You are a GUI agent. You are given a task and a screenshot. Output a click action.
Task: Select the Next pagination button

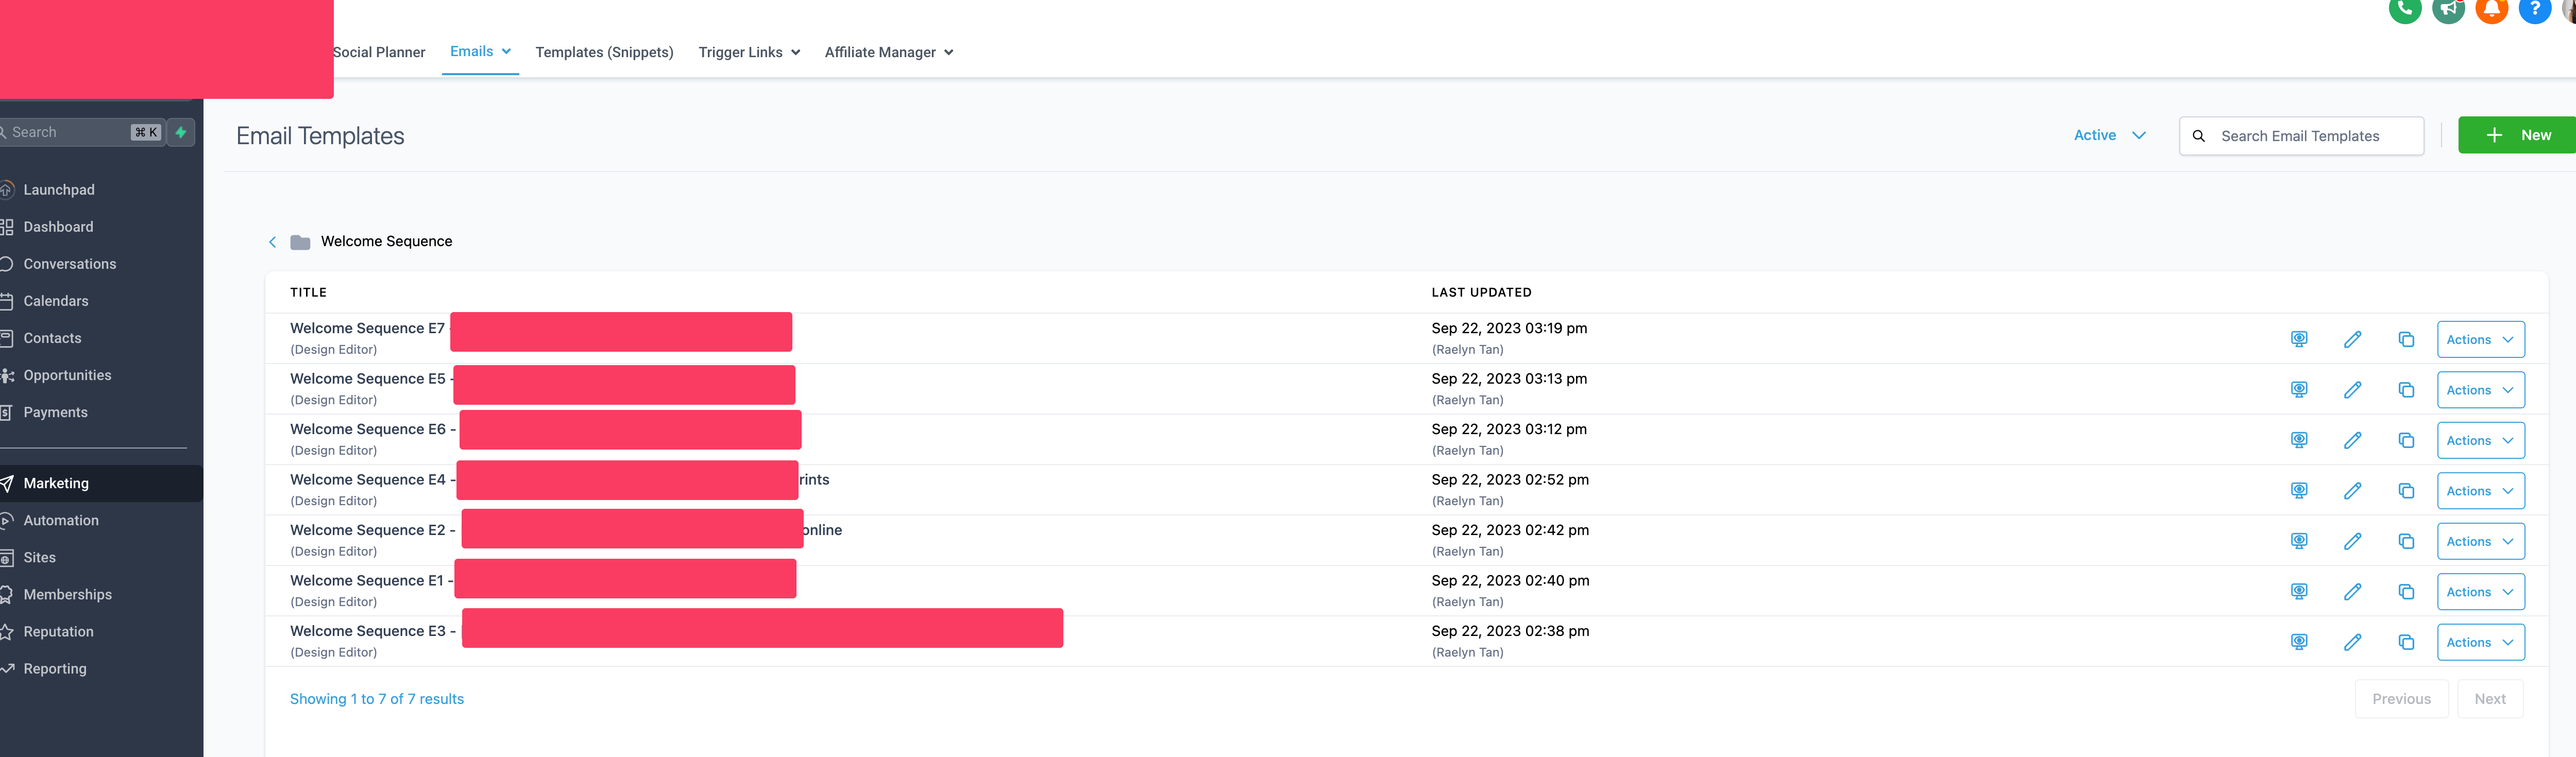click(x=2489, y=699)
